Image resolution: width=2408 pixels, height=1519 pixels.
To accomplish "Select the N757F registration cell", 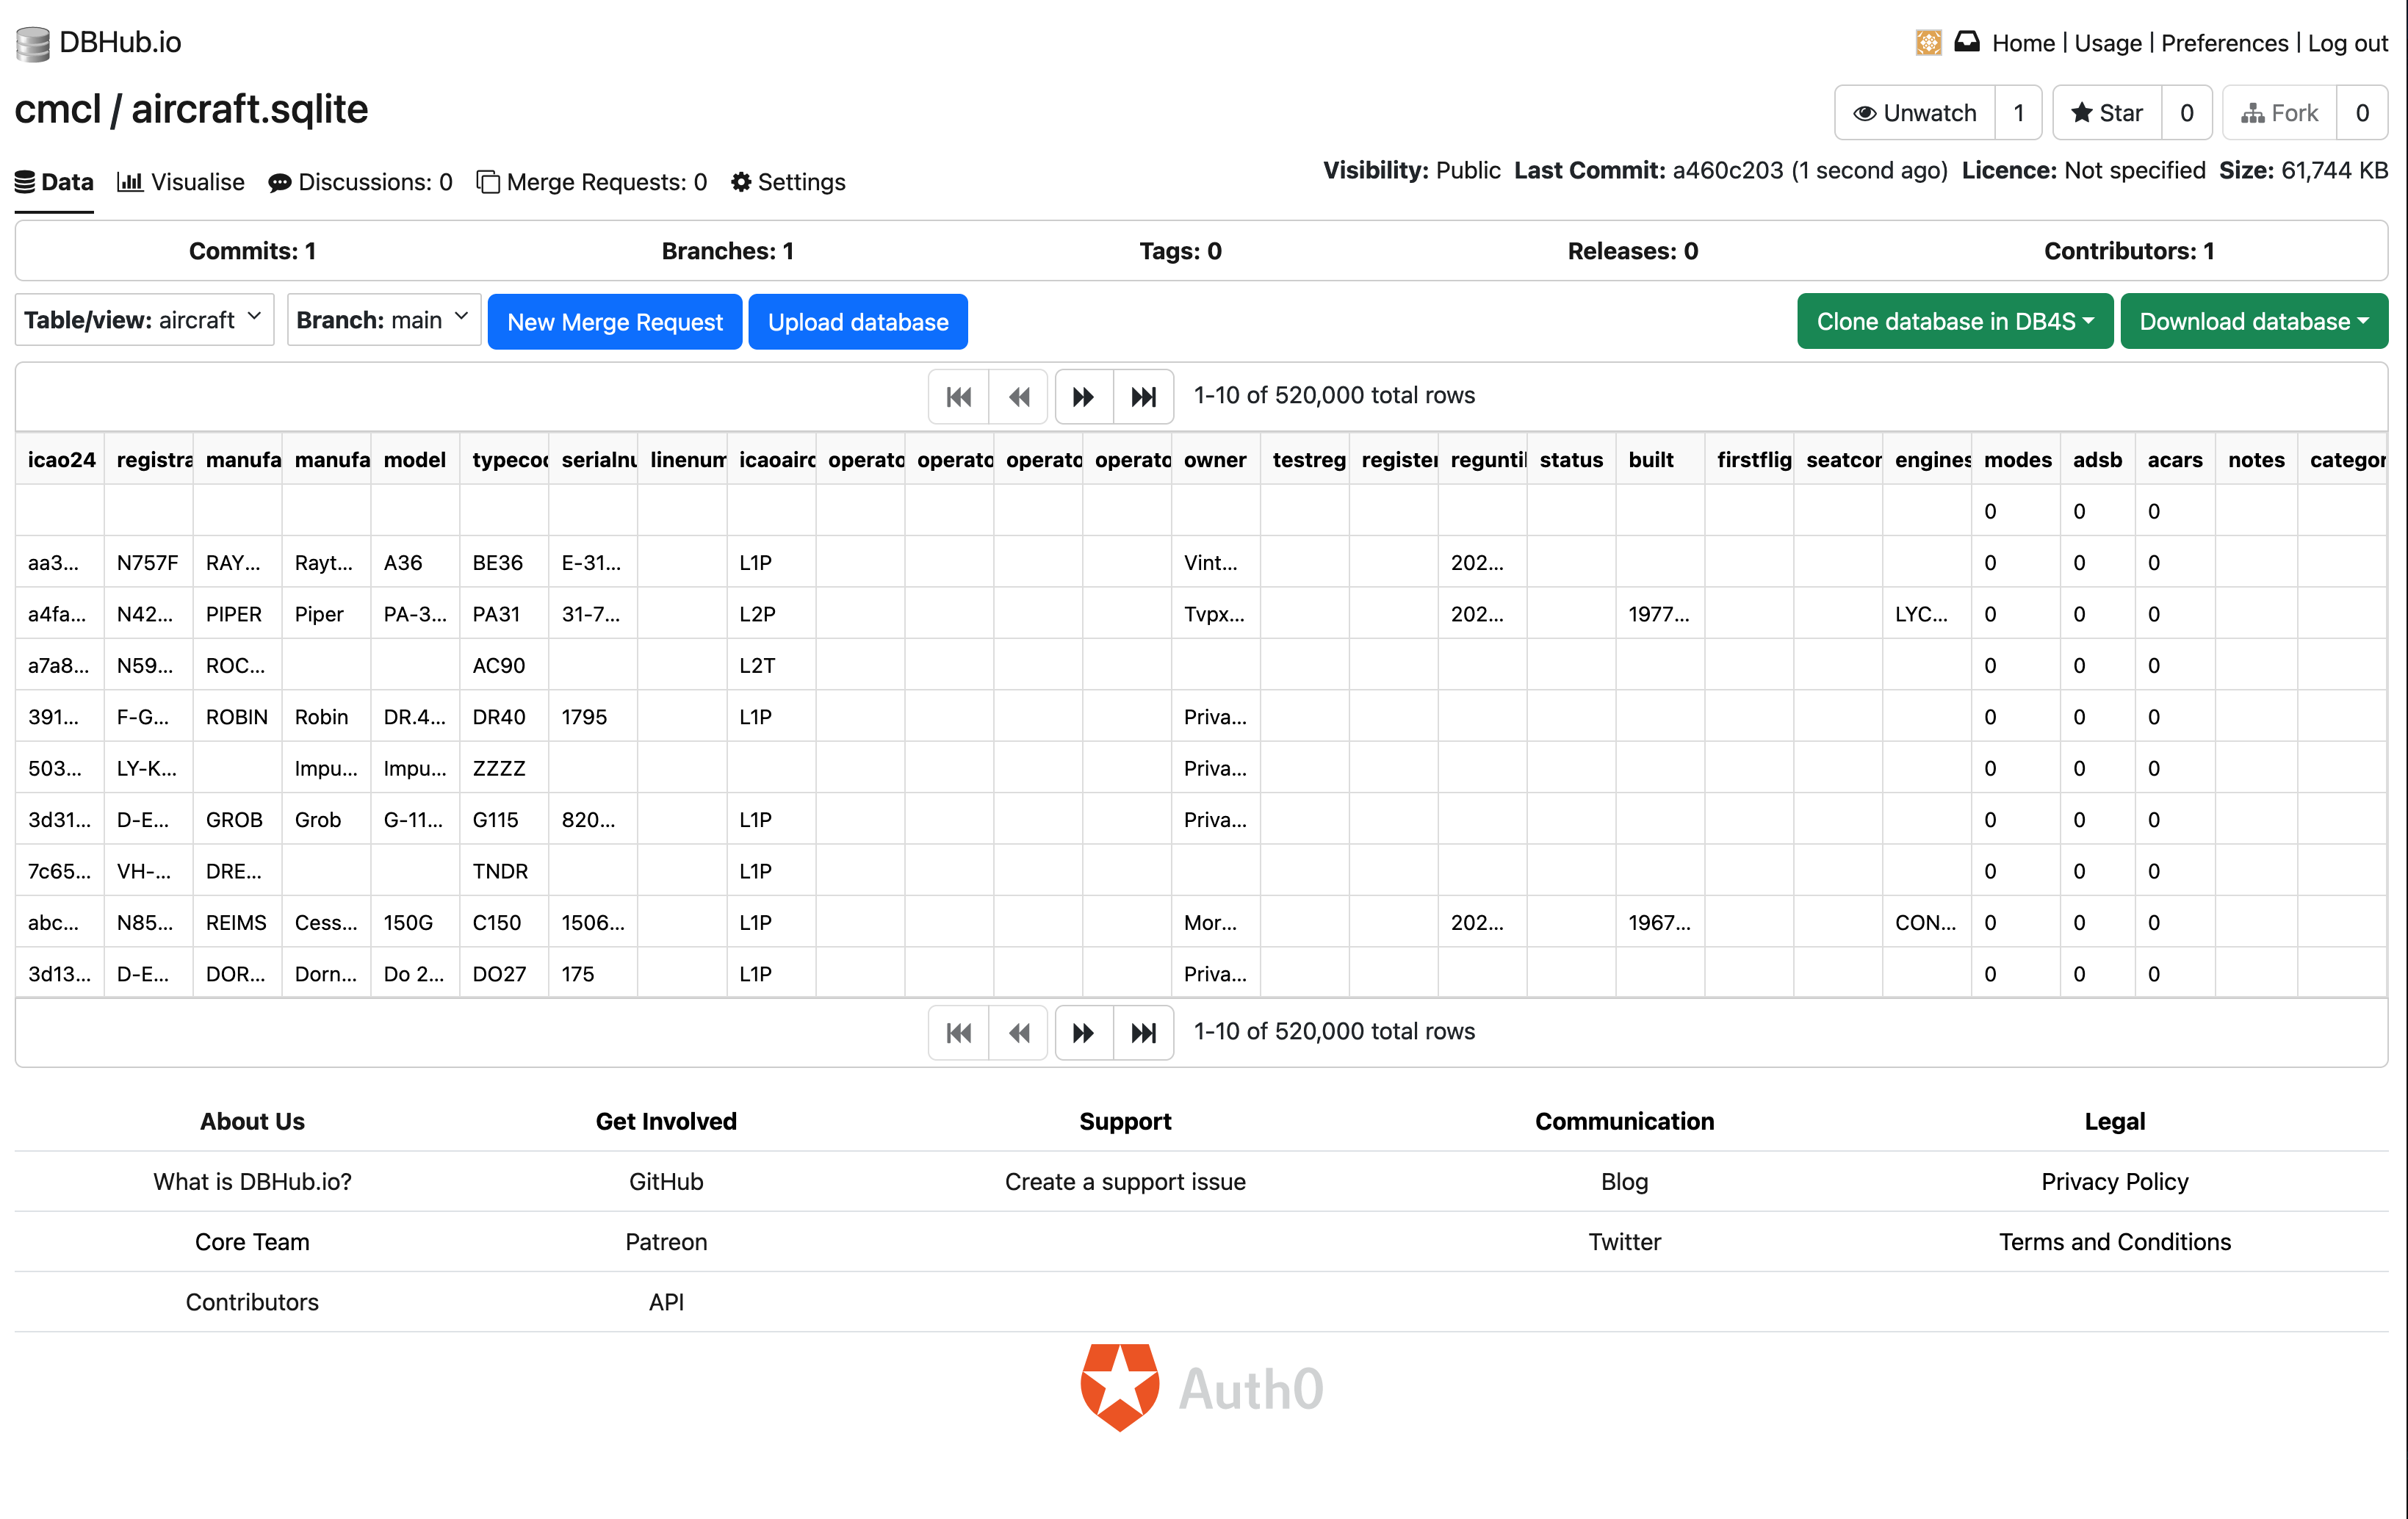I will tap(148, 562).
